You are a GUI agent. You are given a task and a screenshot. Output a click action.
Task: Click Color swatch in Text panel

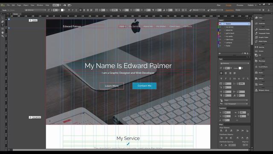click(240, 68)
